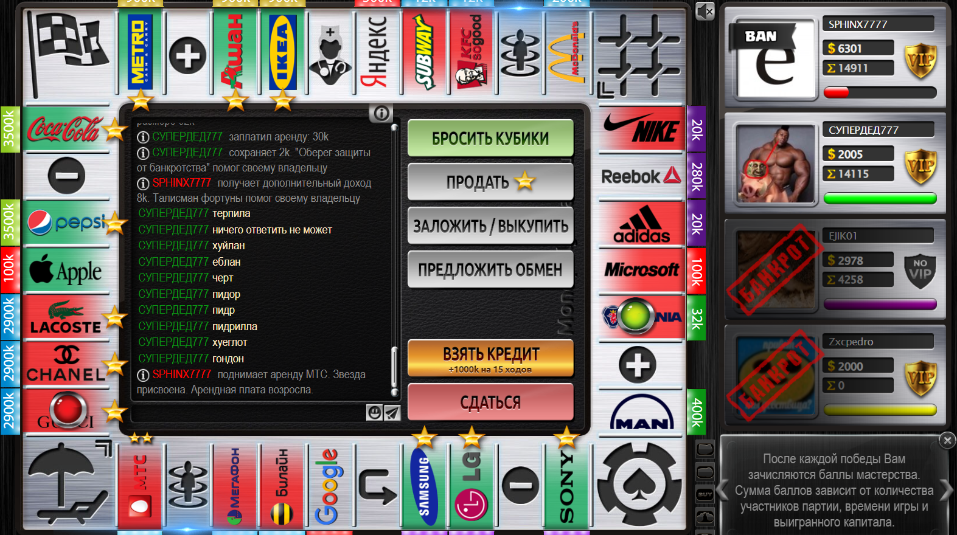
Task: Click the NO VIP badge of EJIK01
Action: (x=920, y=271)
